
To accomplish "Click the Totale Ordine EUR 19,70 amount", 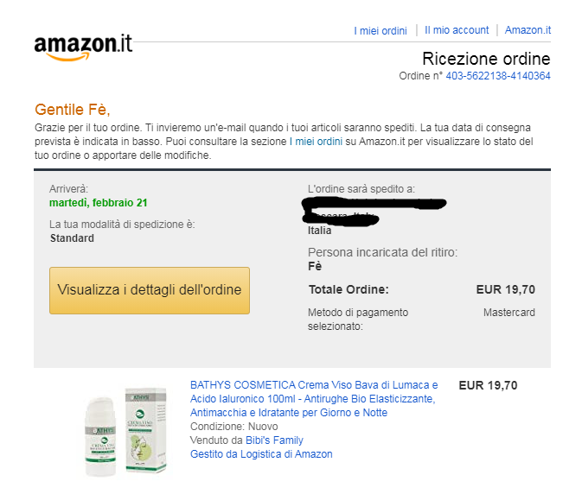I will [506, 289].
